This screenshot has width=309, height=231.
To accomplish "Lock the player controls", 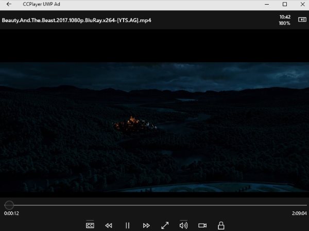I will pos(221,225).
